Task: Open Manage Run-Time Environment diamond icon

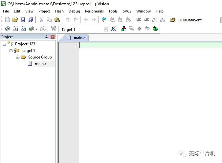Action: [x=140, y=29]
